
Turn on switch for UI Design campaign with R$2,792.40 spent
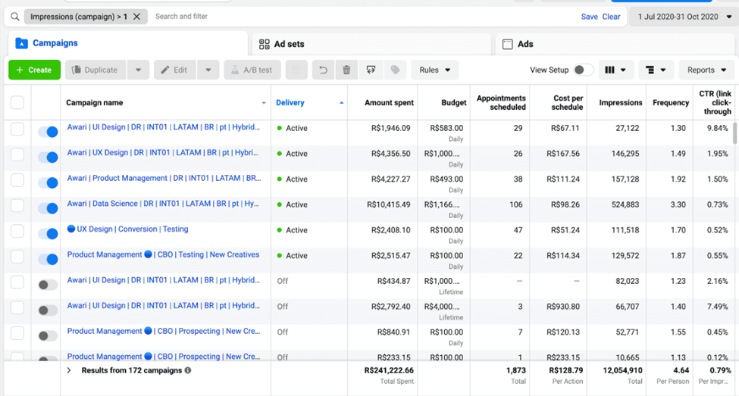(48, 310)
